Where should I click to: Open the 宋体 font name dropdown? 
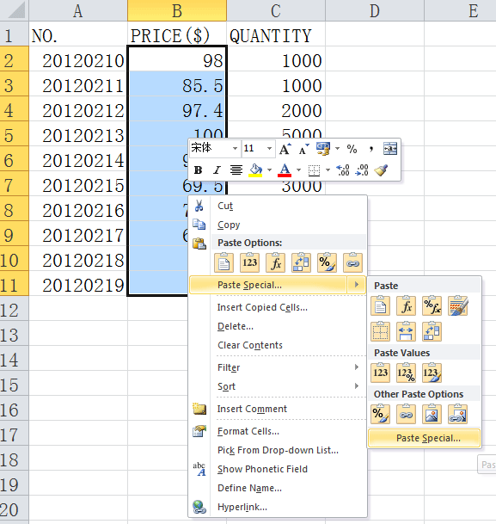[235, 148]
